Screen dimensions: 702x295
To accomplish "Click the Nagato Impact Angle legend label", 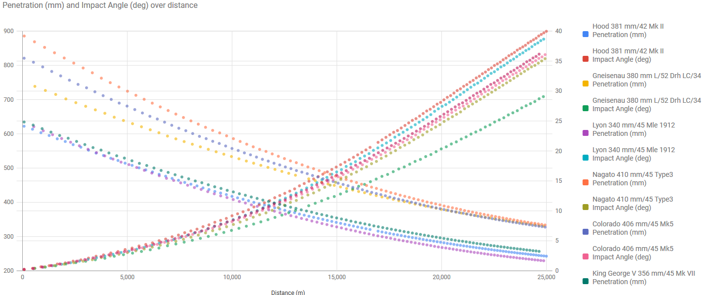I will 632,203.
